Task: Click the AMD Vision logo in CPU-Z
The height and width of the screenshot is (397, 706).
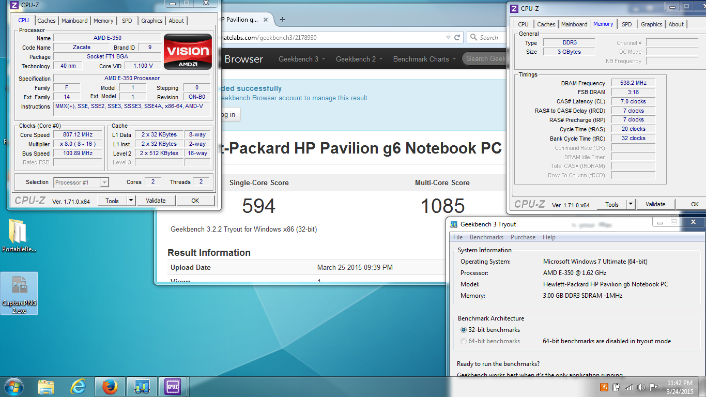Action: pos(188,52)
